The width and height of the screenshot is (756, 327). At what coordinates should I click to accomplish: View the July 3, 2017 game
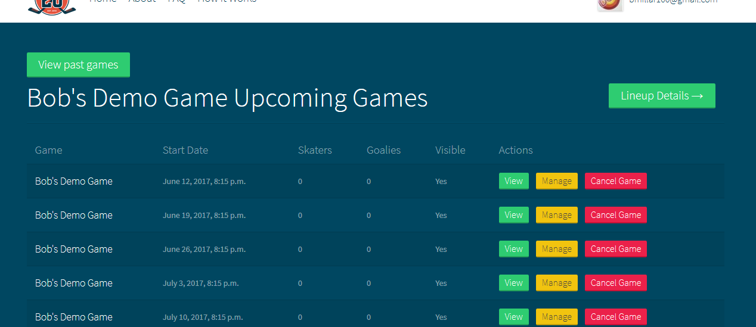(x=513, y=283)
